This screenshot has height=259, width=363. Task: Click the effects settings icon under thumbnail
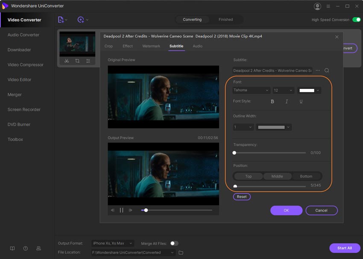click(88, 61)
